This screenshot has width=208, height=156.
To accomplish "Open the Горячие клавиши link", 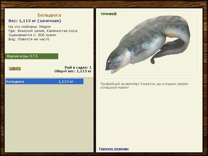I will tap(114, 149).
